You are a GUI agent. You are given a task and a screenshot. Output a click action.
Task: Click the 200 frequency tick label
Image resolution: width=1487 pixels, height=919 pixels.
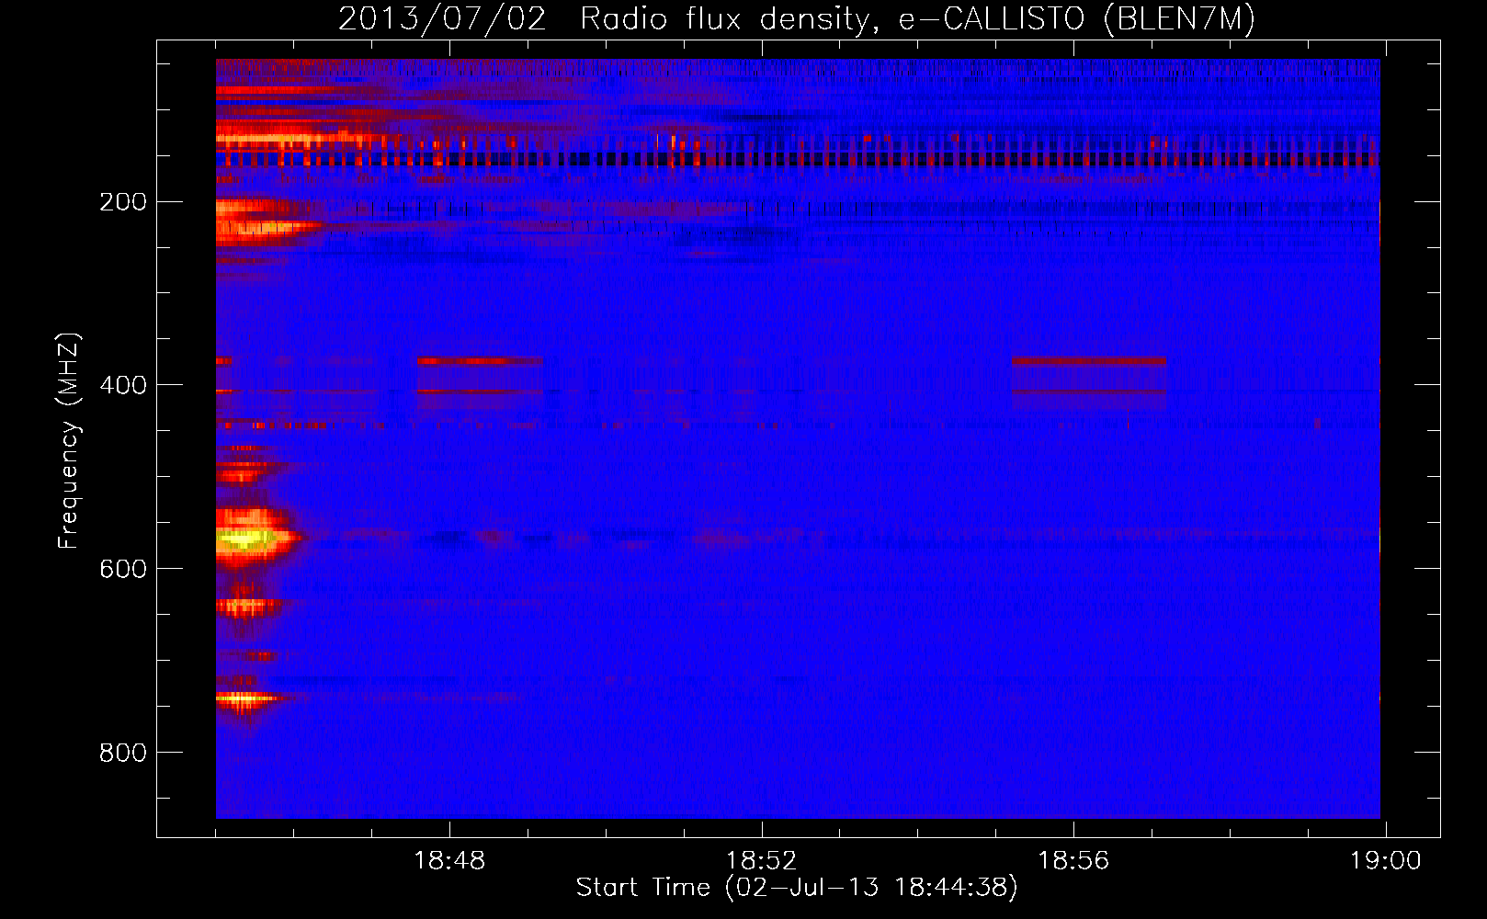[123, 202]
